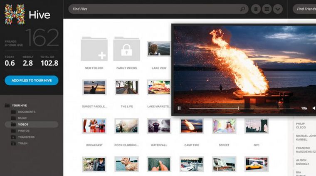Select Your Hive root folder
Image resolution: width=316 pixels, height=176 pixels.
20,105
